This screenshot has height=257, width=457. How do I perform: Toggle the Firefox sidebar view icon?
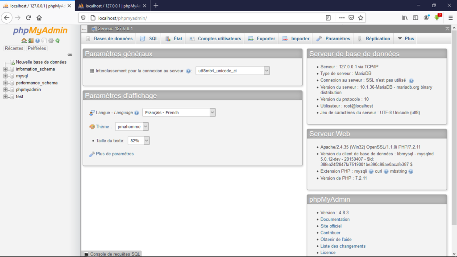pos(415,18)
